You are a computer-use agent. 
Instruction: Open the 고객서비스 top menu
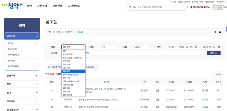pos(74,6)
